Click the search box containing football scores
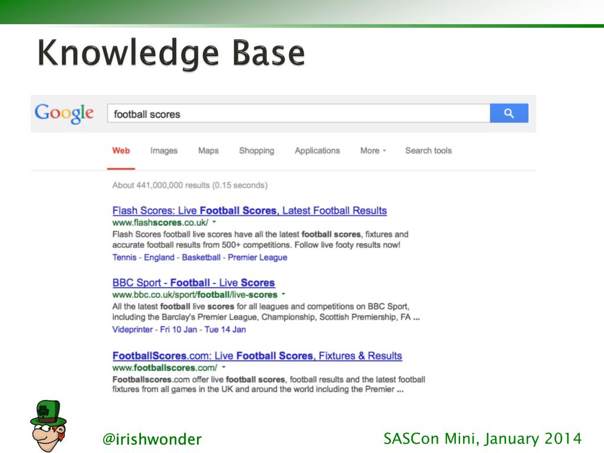Viewport: 604px width, 453px height. (298, 113)
